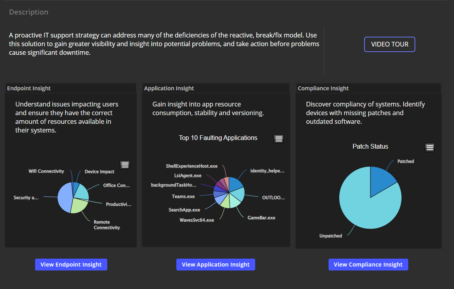
Task: Click the SearchApp.exe chart label
Action: coord(184,210)
